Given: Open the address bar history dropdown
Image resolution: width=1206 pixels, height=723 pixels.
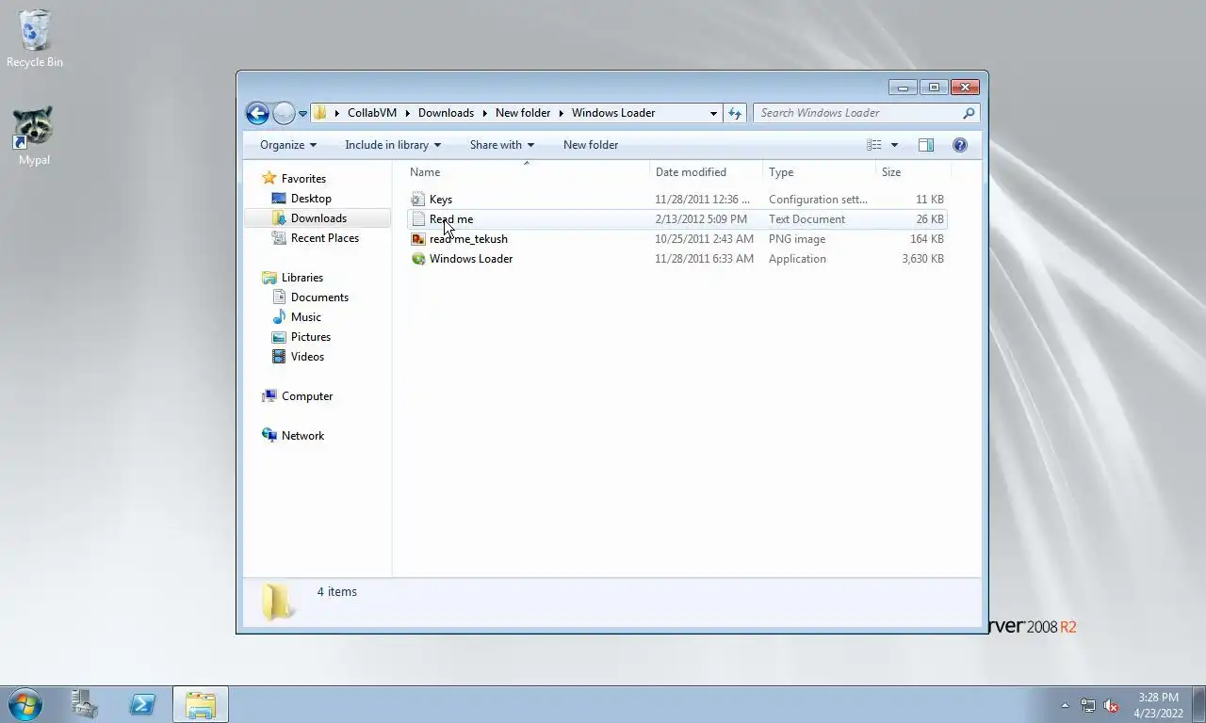Looking at the screenshot, I should [x=713, y=113].
